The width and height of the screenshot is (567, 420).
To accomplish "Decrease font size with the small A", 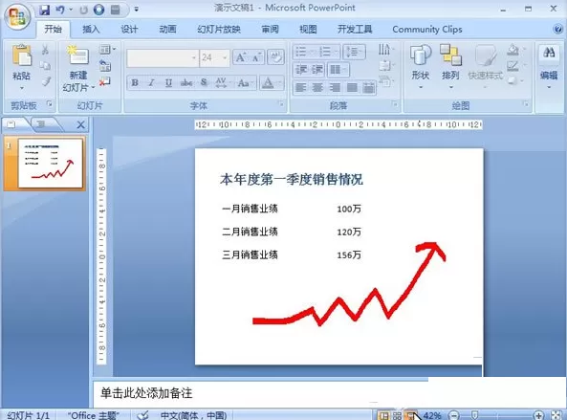I will [x=256, y=57].
